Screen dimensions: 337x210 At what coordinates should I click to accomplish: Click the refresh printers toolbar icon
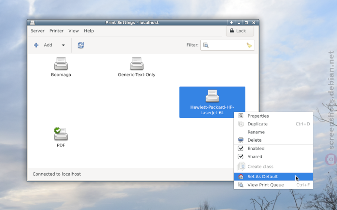81,45
